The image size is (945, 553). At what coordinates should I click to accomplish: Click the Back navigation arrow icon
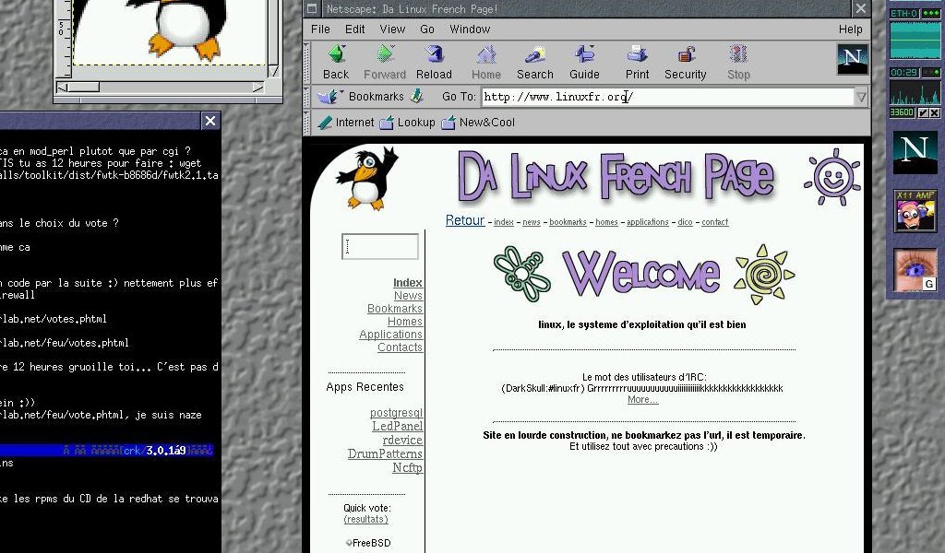(x=336, y=55)
